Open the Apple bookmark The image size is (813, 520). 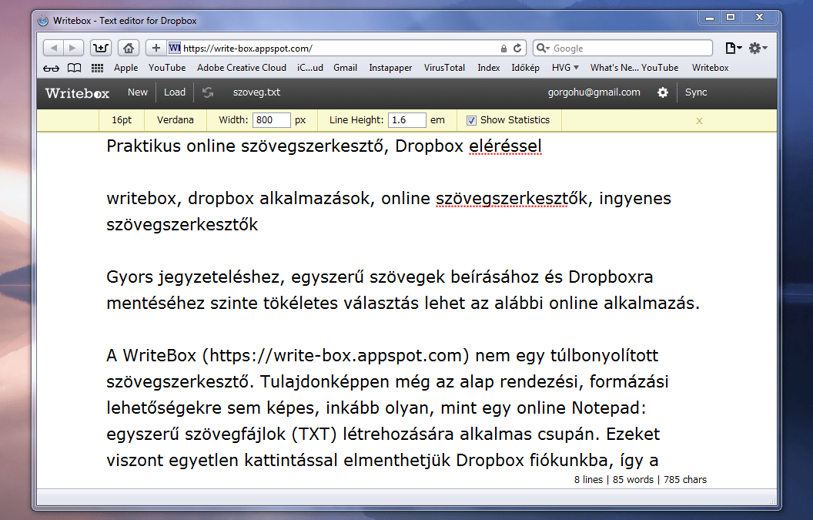click(126, 68)
